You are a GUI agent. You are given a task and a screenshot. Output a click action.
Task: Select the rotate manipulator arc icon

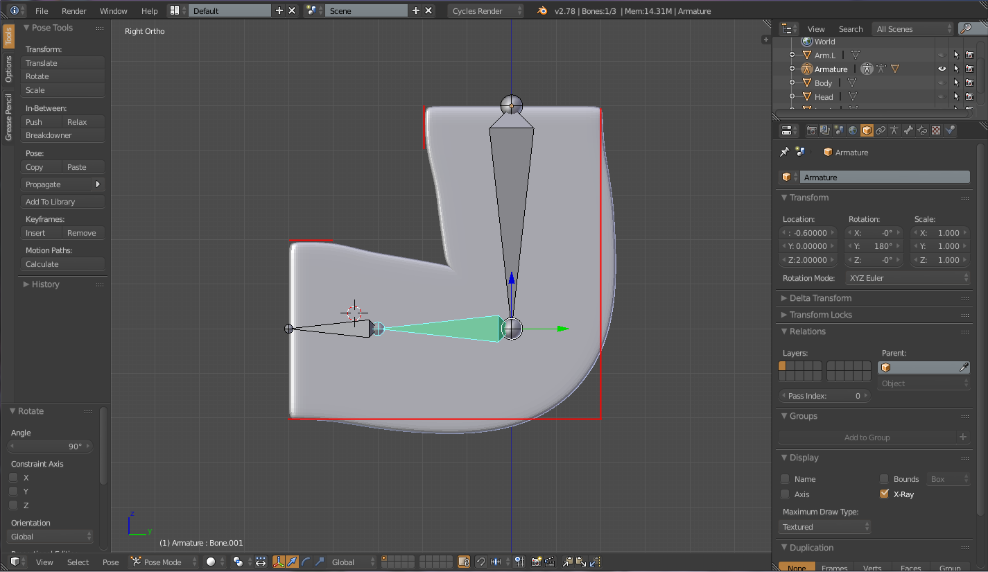(306, 562)
